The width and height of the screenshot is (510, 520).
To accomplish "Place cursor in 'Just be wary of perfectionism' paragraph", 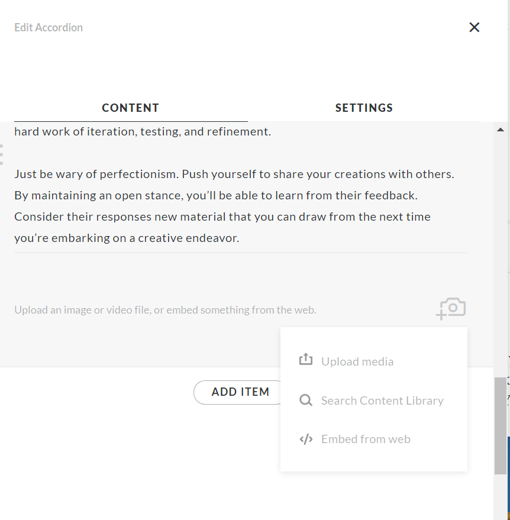I will [234, 175].
